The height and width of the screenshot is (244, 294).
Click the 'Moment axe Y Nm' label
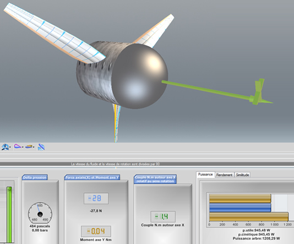point(96,240)
